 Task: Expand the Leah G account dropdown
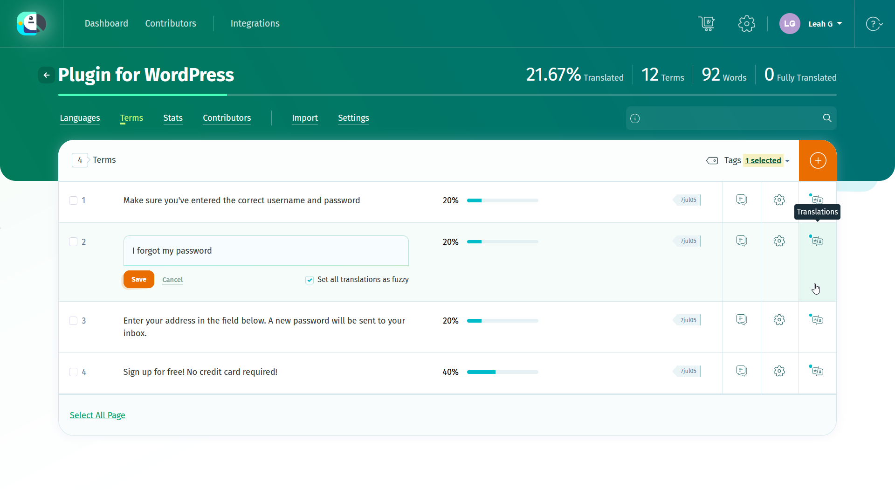[x=825, y=24]
